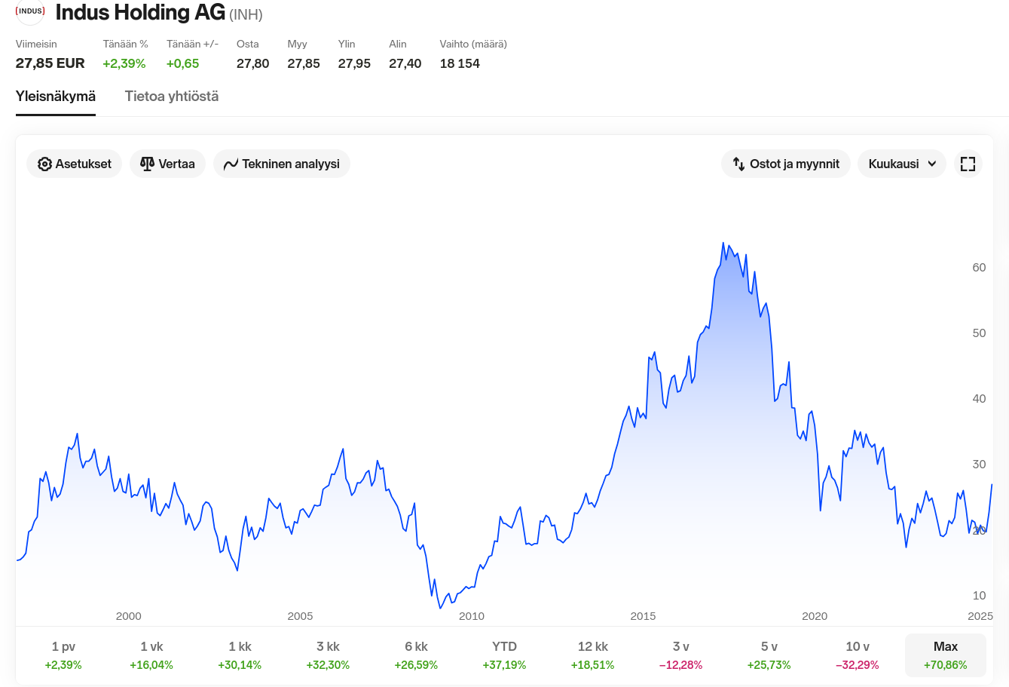This screenshot has width=1009, height=687.
Task: Open the Vertaa compare tool
Action: tap(167, 164)
